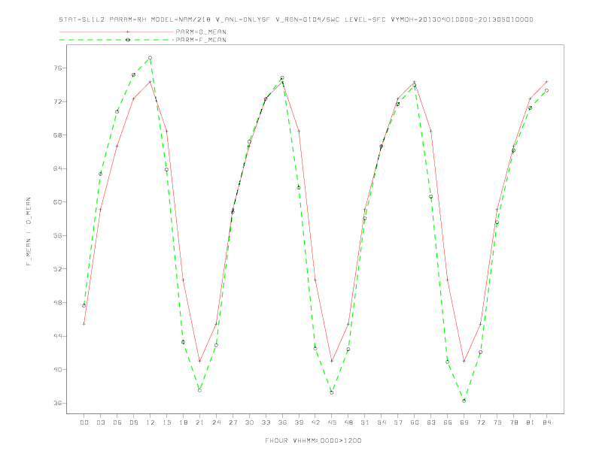This screenshot has width=596, height=460.
Task: Click x-axis tick label 66
Action: pyautogui.click(x=448, y=422)
